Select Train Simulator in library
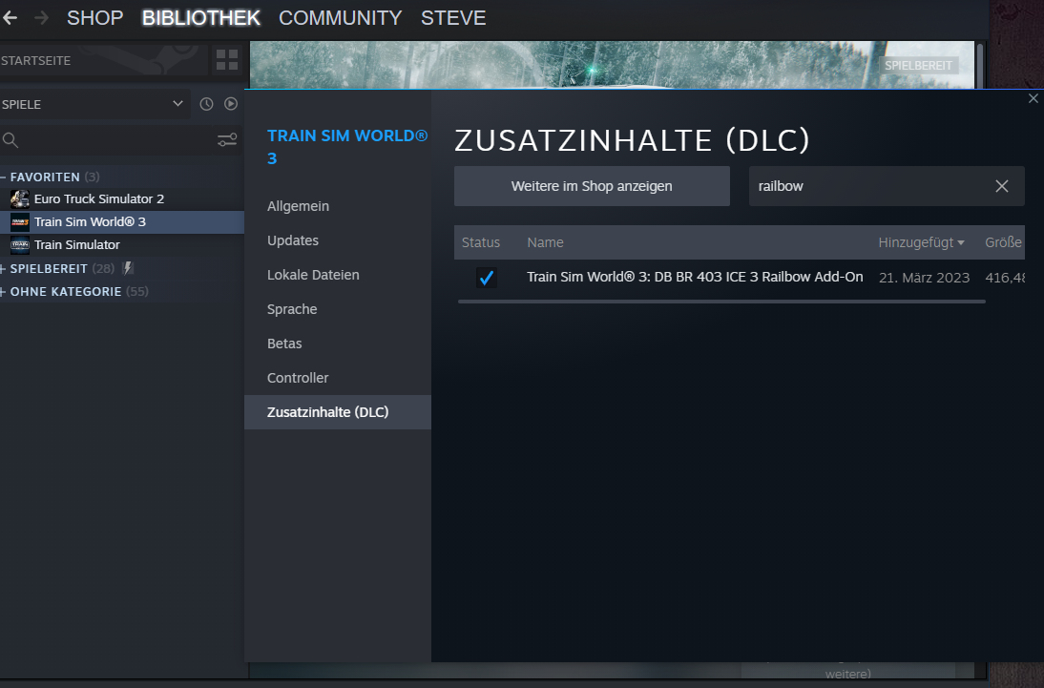Viewport: 1044px width, 688px height. point(122,244)
